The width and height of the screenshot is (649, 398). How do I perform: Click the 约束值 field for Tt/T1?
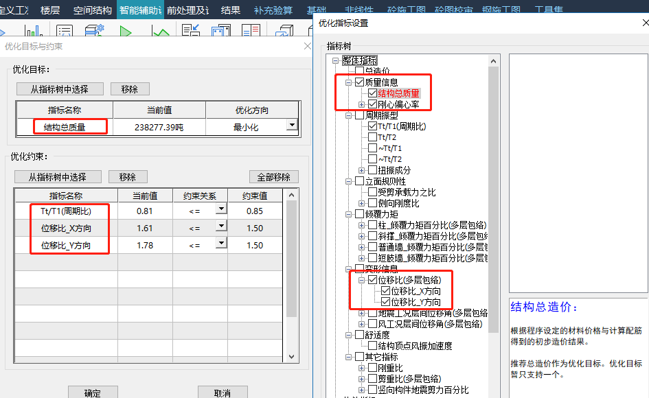[255, 211]
